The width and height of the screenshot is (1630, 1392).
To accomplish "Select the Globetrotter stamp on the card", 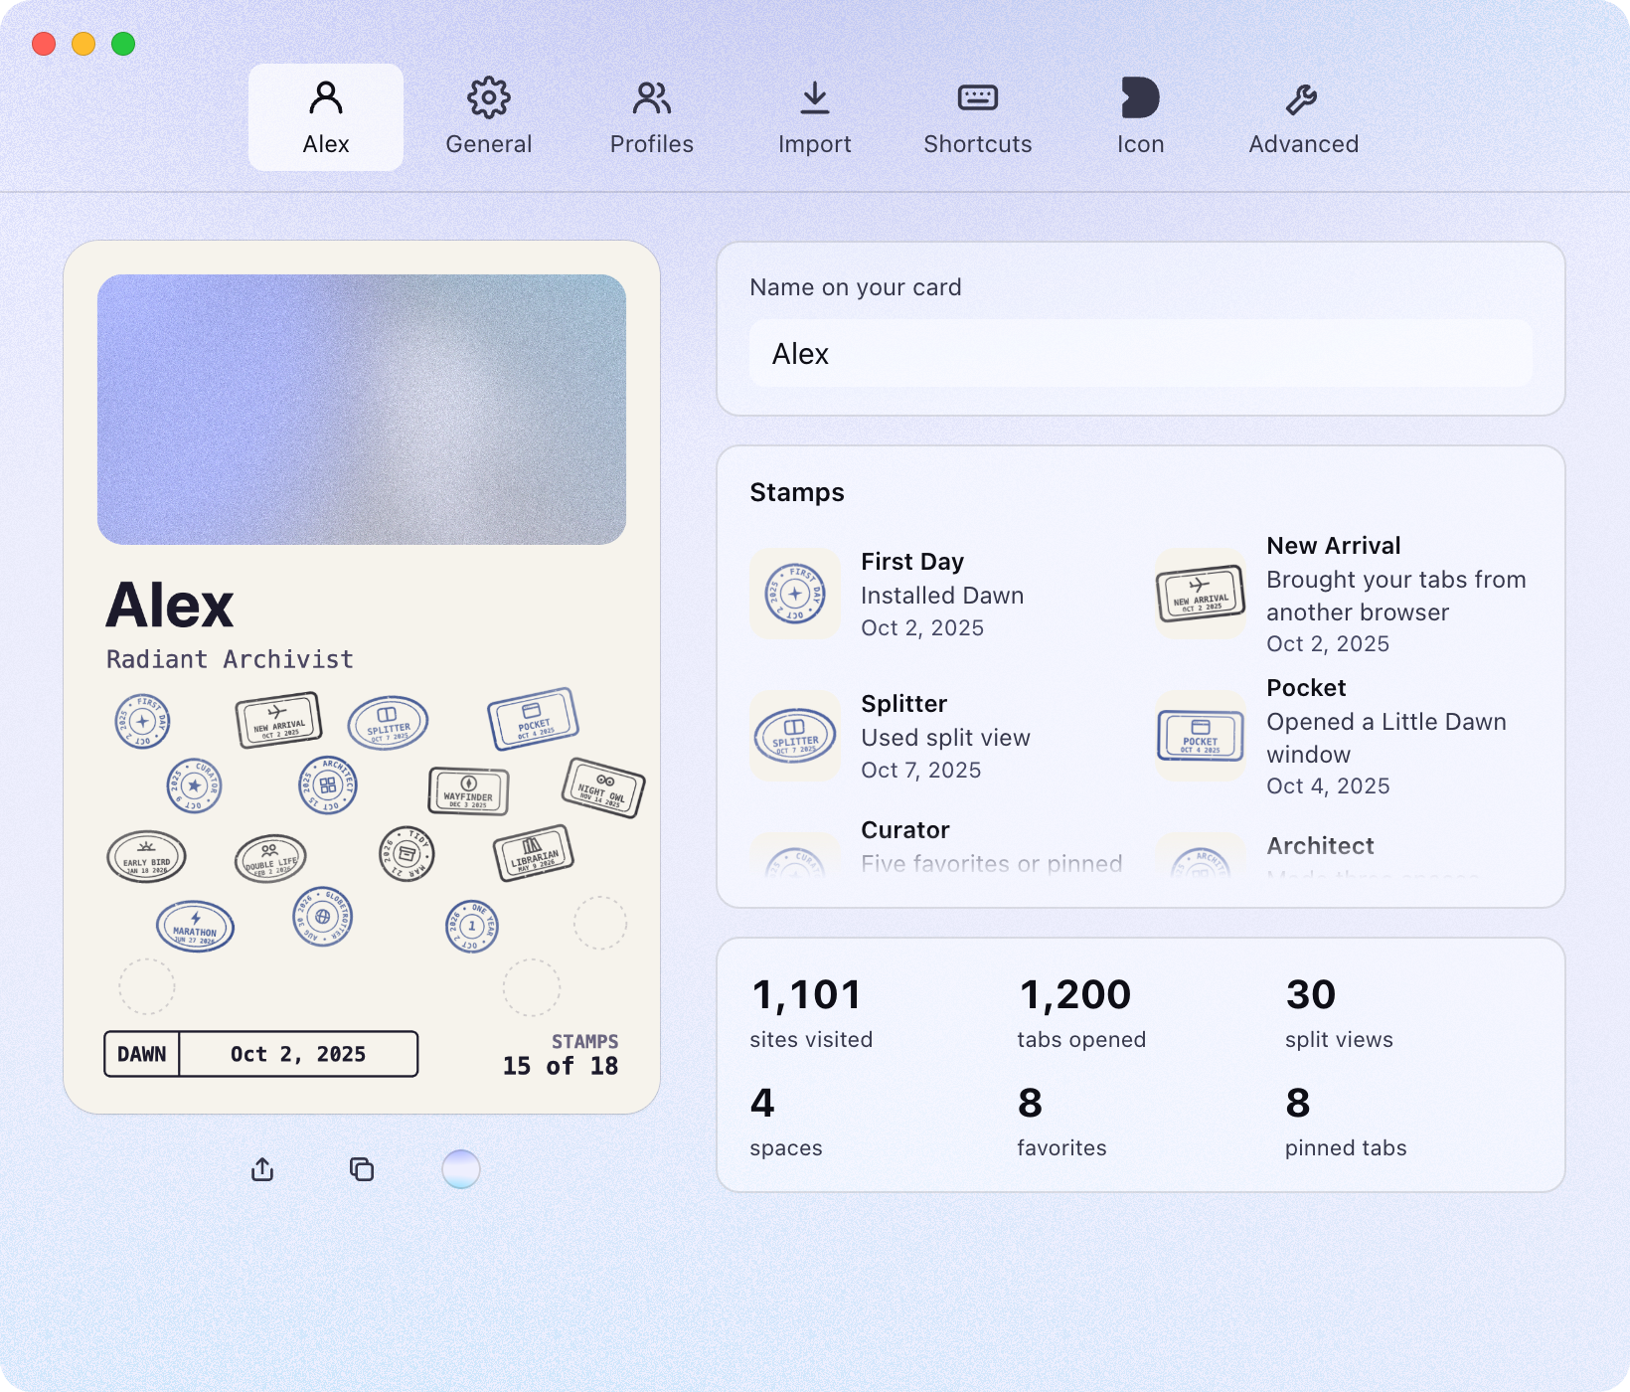I will click(x=322, y=917).
